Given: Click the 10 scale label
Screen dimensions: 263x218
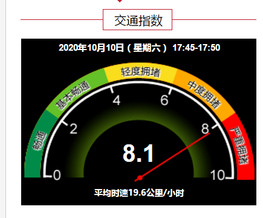Looking at the screenshot, I should [218, 175].
